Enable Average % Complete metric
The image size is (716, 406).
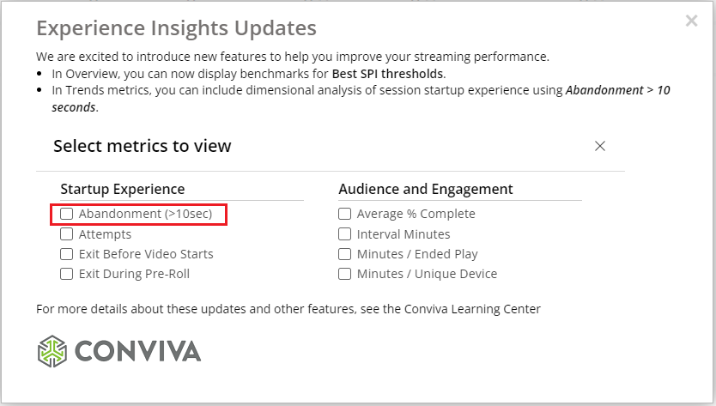(345, 214)
